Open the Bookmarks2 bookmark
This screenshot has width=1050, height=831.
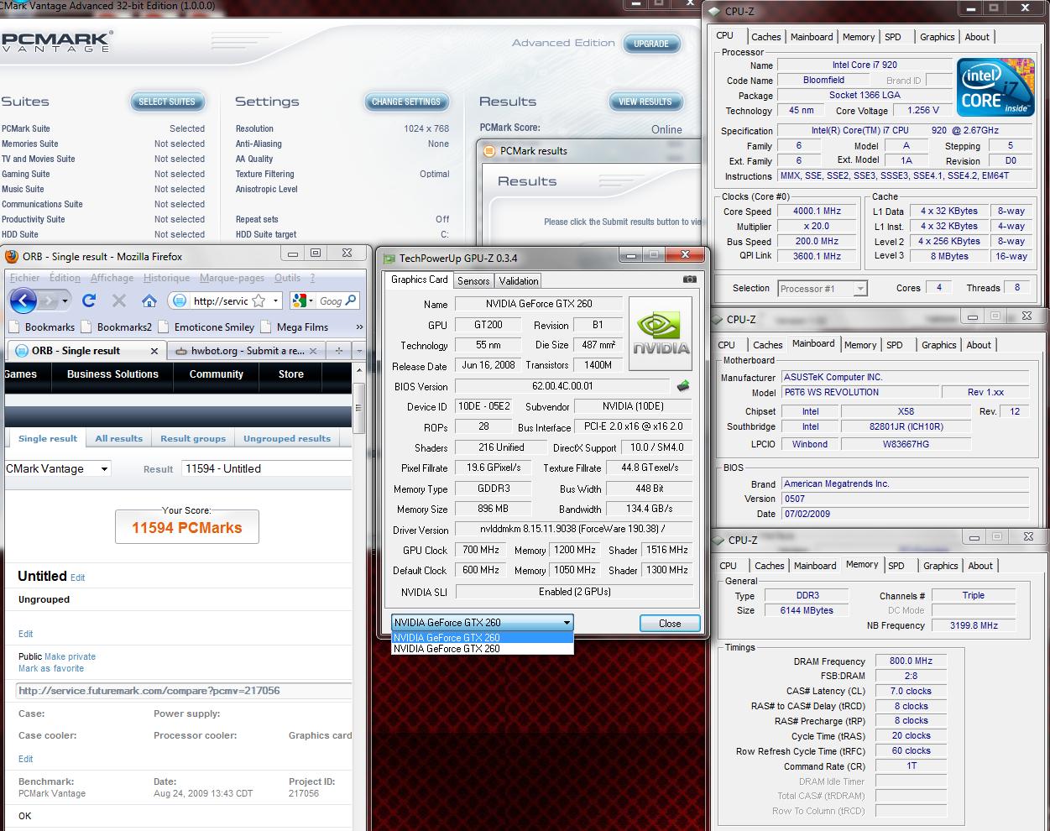pos(117,327)
